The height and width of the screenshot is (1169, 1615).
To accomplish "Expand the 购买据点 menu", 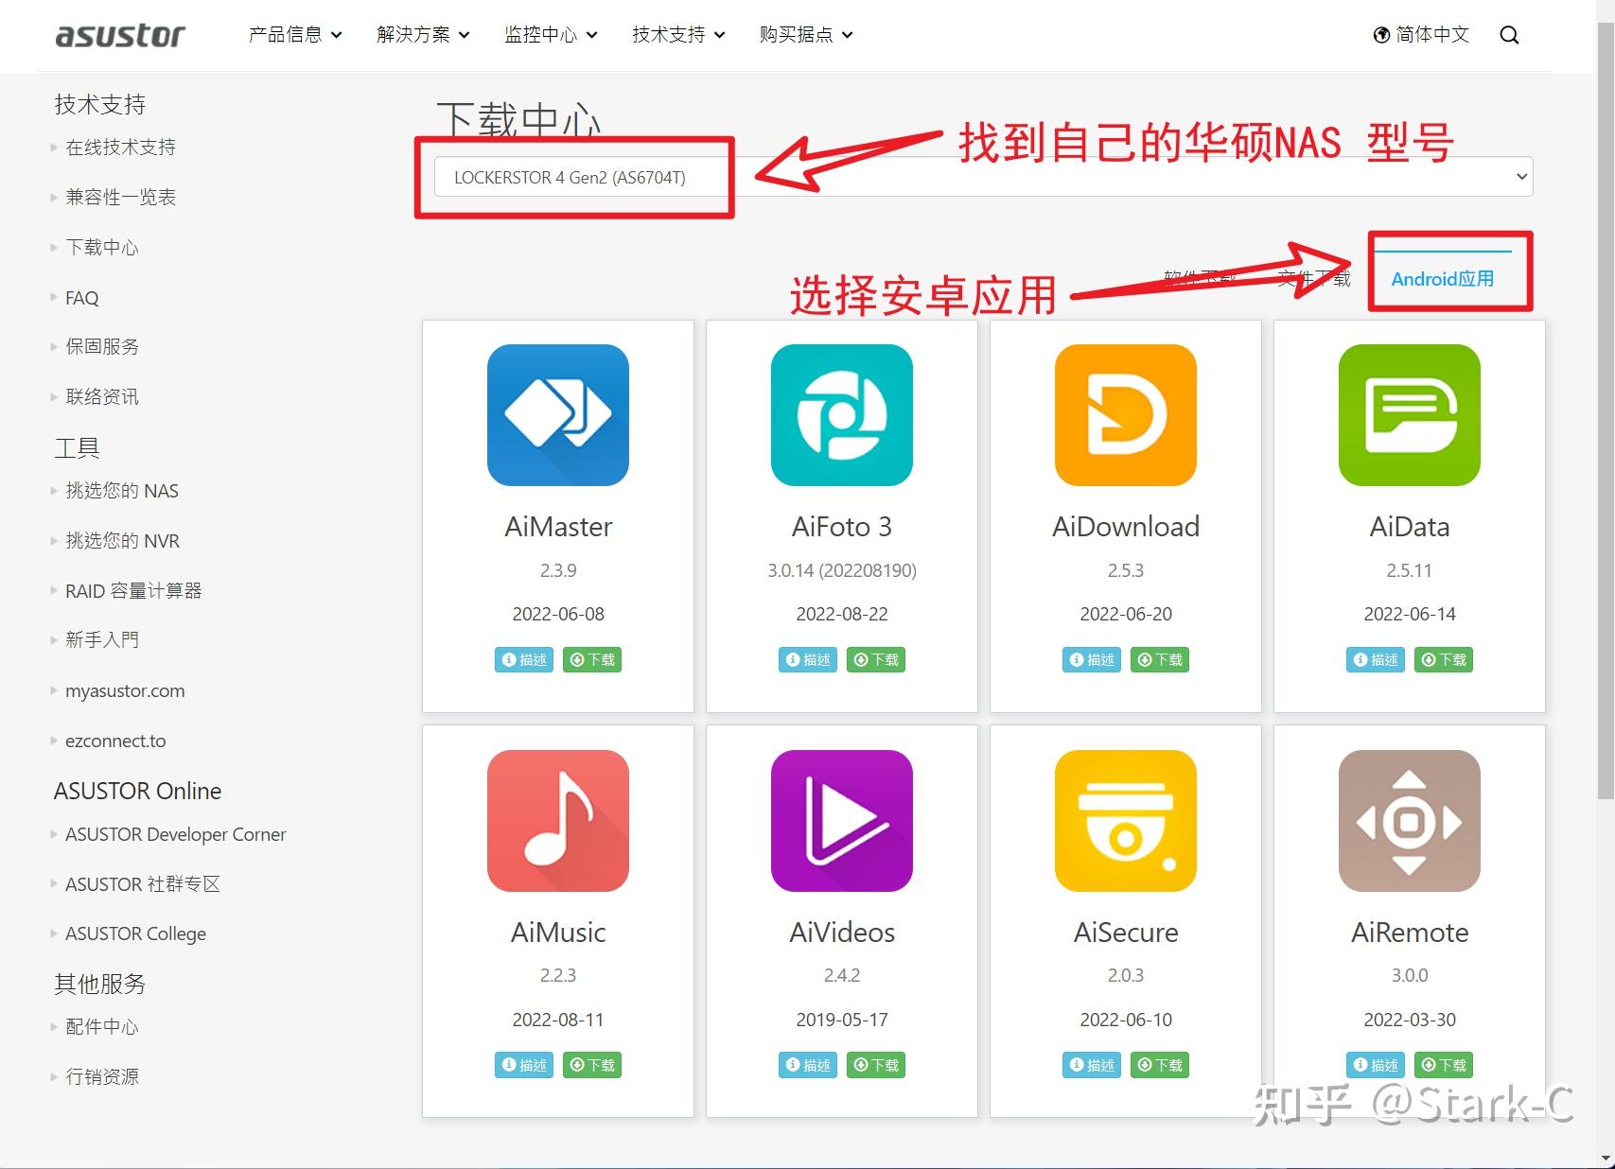I will click(806, 35).
